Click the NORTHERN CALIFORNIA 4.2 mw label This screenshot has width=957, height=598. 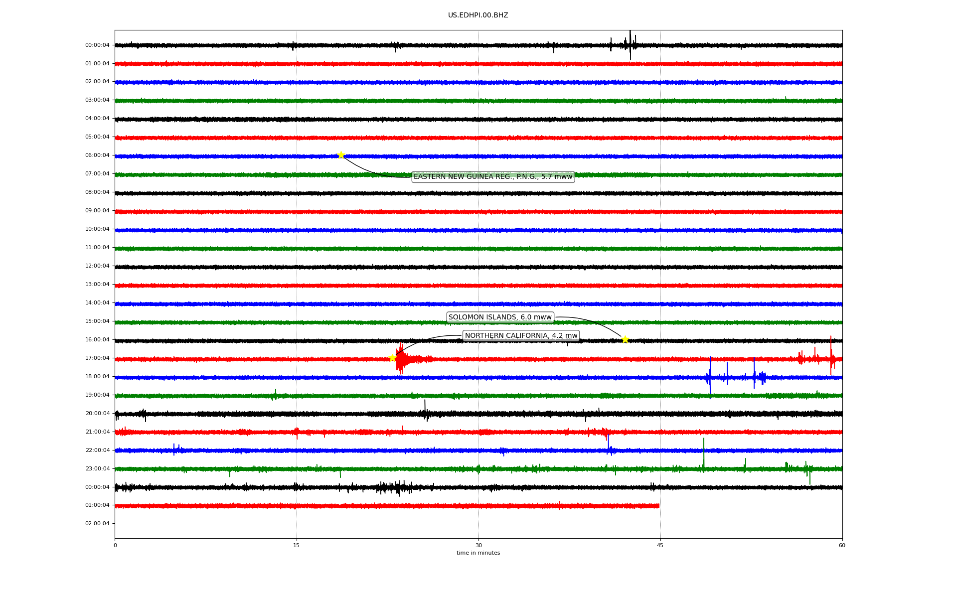pos(521,336)
